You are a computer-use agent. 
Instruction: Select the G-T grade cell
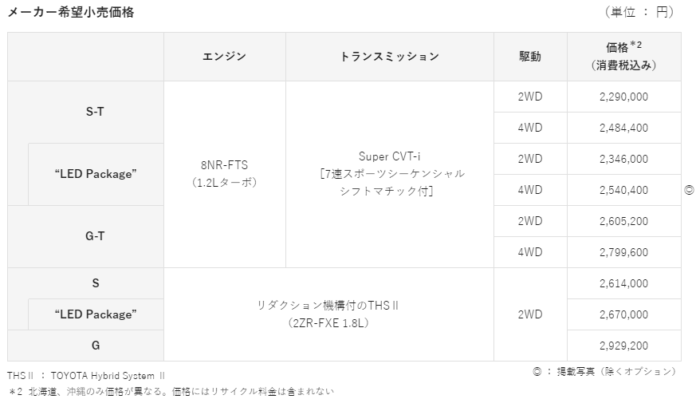point(95,236)
